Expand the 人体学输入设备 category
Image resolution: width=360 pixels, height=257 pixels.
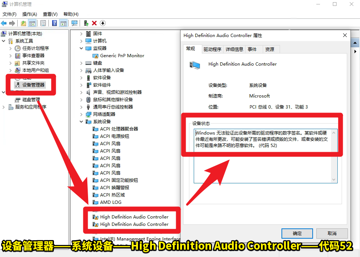[81, 70]
